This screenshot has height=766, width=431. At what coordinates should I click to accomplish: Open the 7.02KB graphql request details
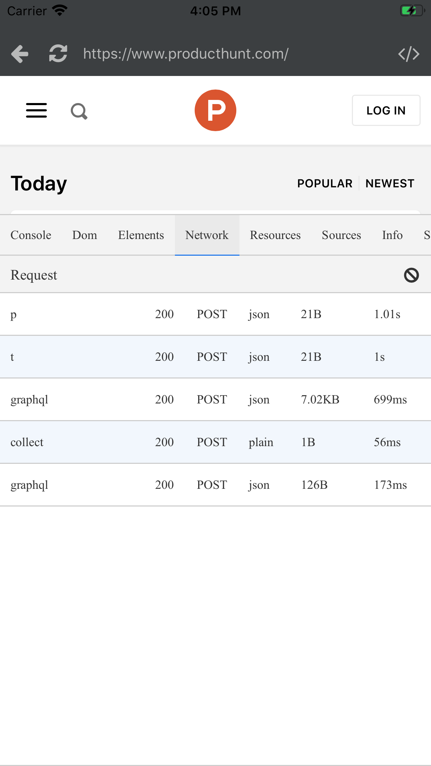(215, 399)
